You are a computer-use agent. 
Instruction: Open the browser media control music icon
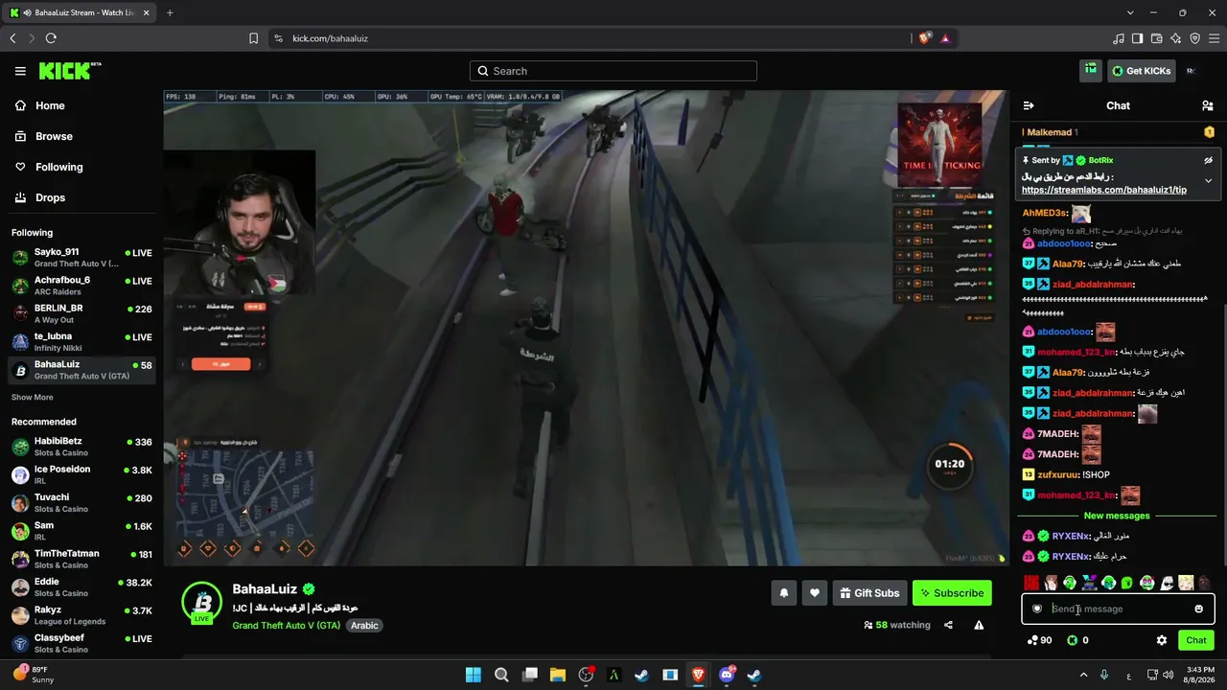click(x=1119, y=38)
